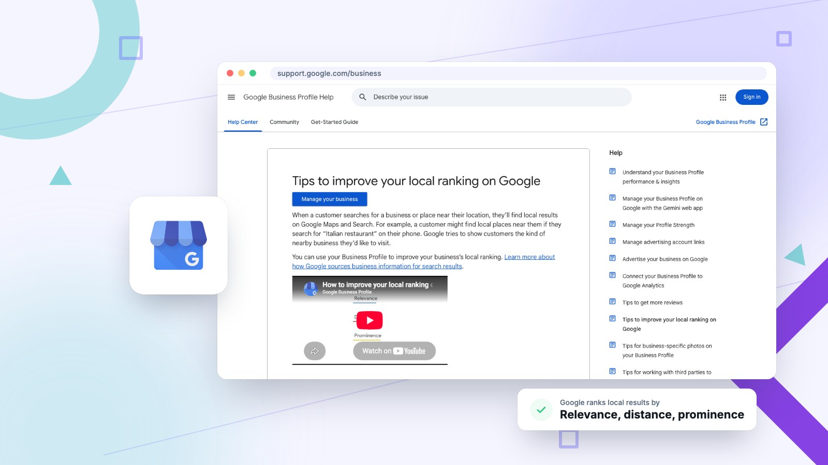Click the video share arrow icon

[x=315, y=351]
